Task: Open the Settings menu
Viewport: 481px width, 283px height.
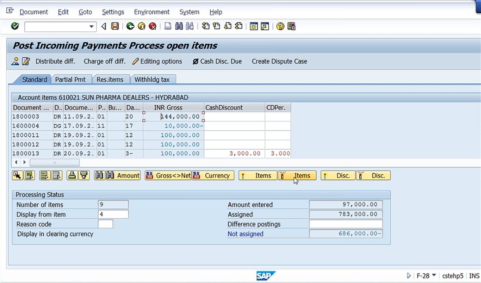Action: pos(113,12)
